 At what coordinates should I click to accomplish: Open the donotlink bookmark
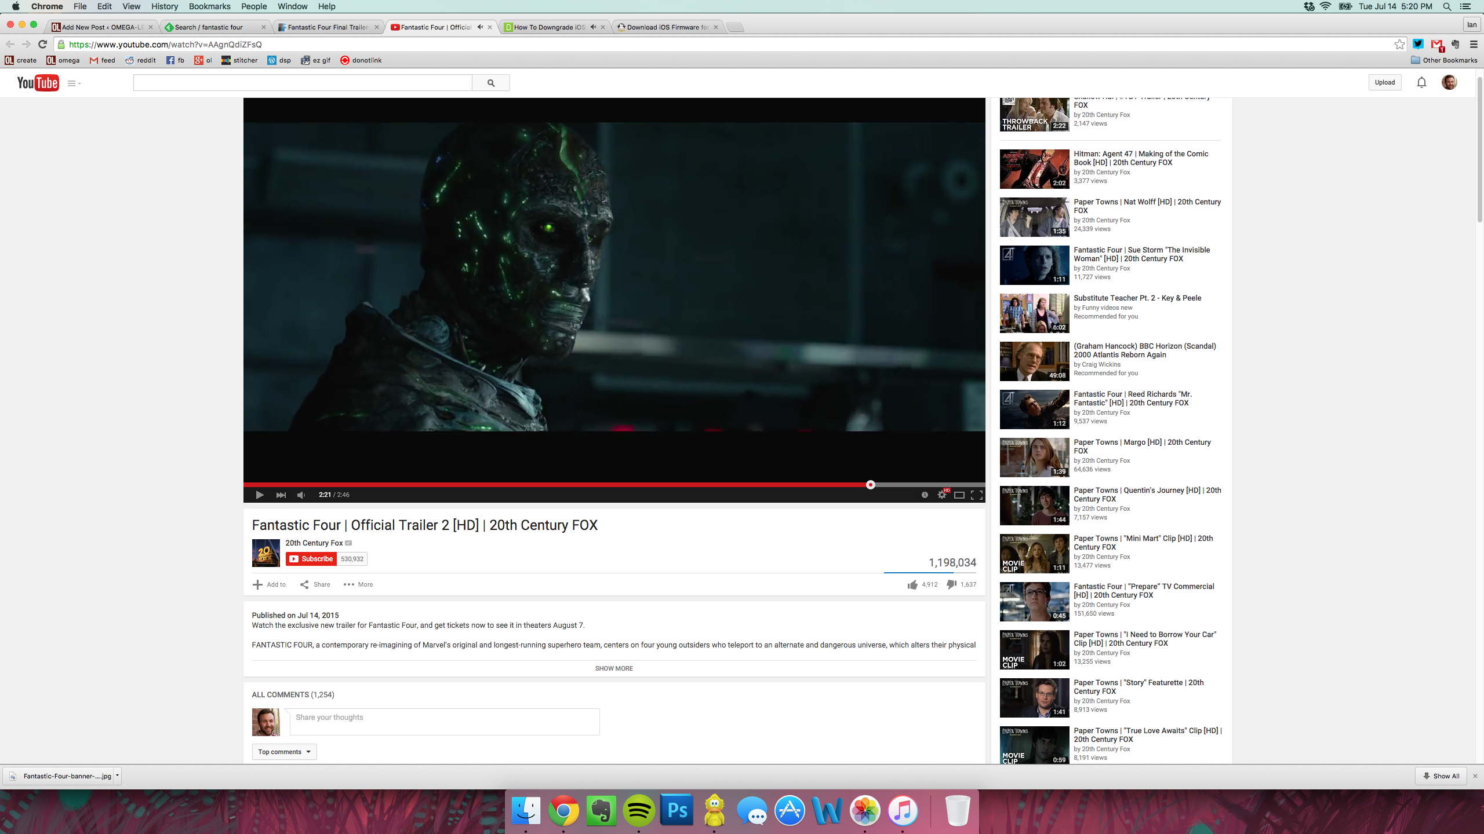pos(361,60)
